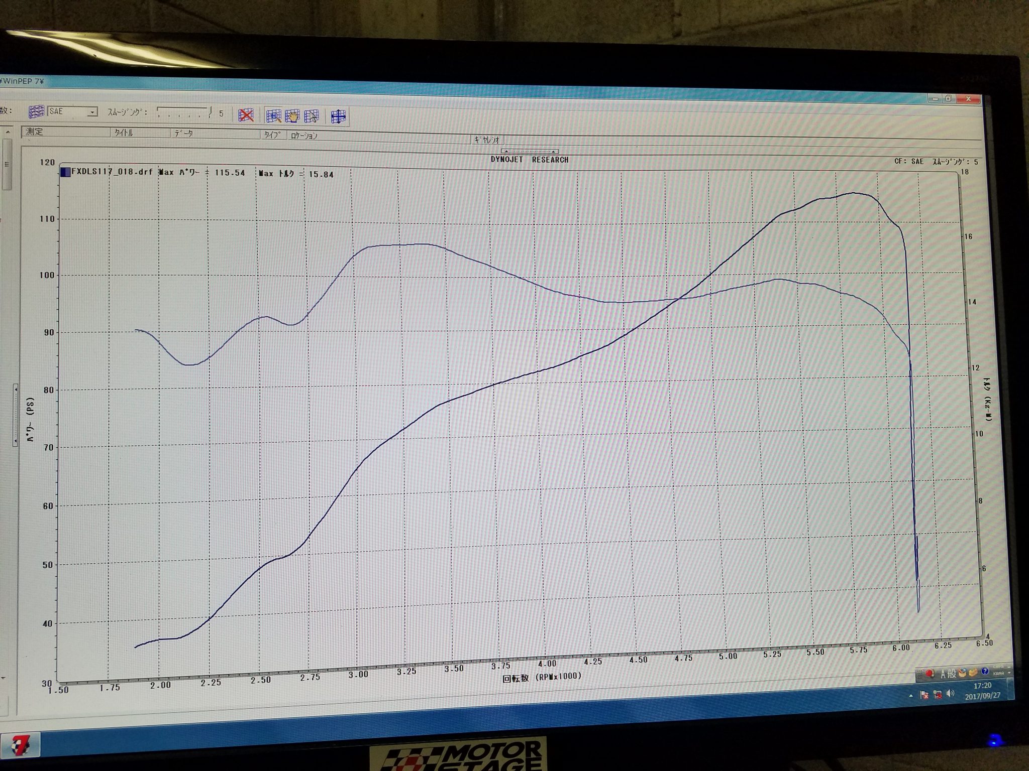Screen dimensions: 1029x771
Task: Click the Action Center flag tray icon
Action: 924,695
